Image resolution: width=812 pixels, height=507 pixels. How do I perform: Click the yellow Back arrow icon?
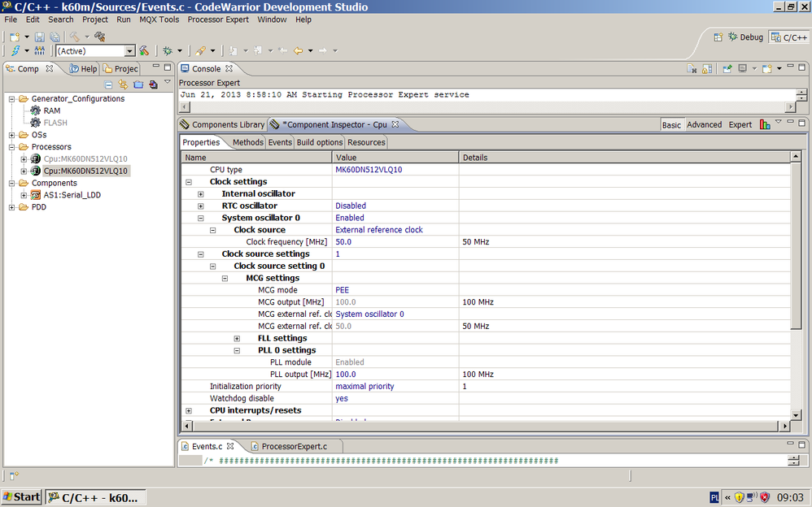(299, 50)
